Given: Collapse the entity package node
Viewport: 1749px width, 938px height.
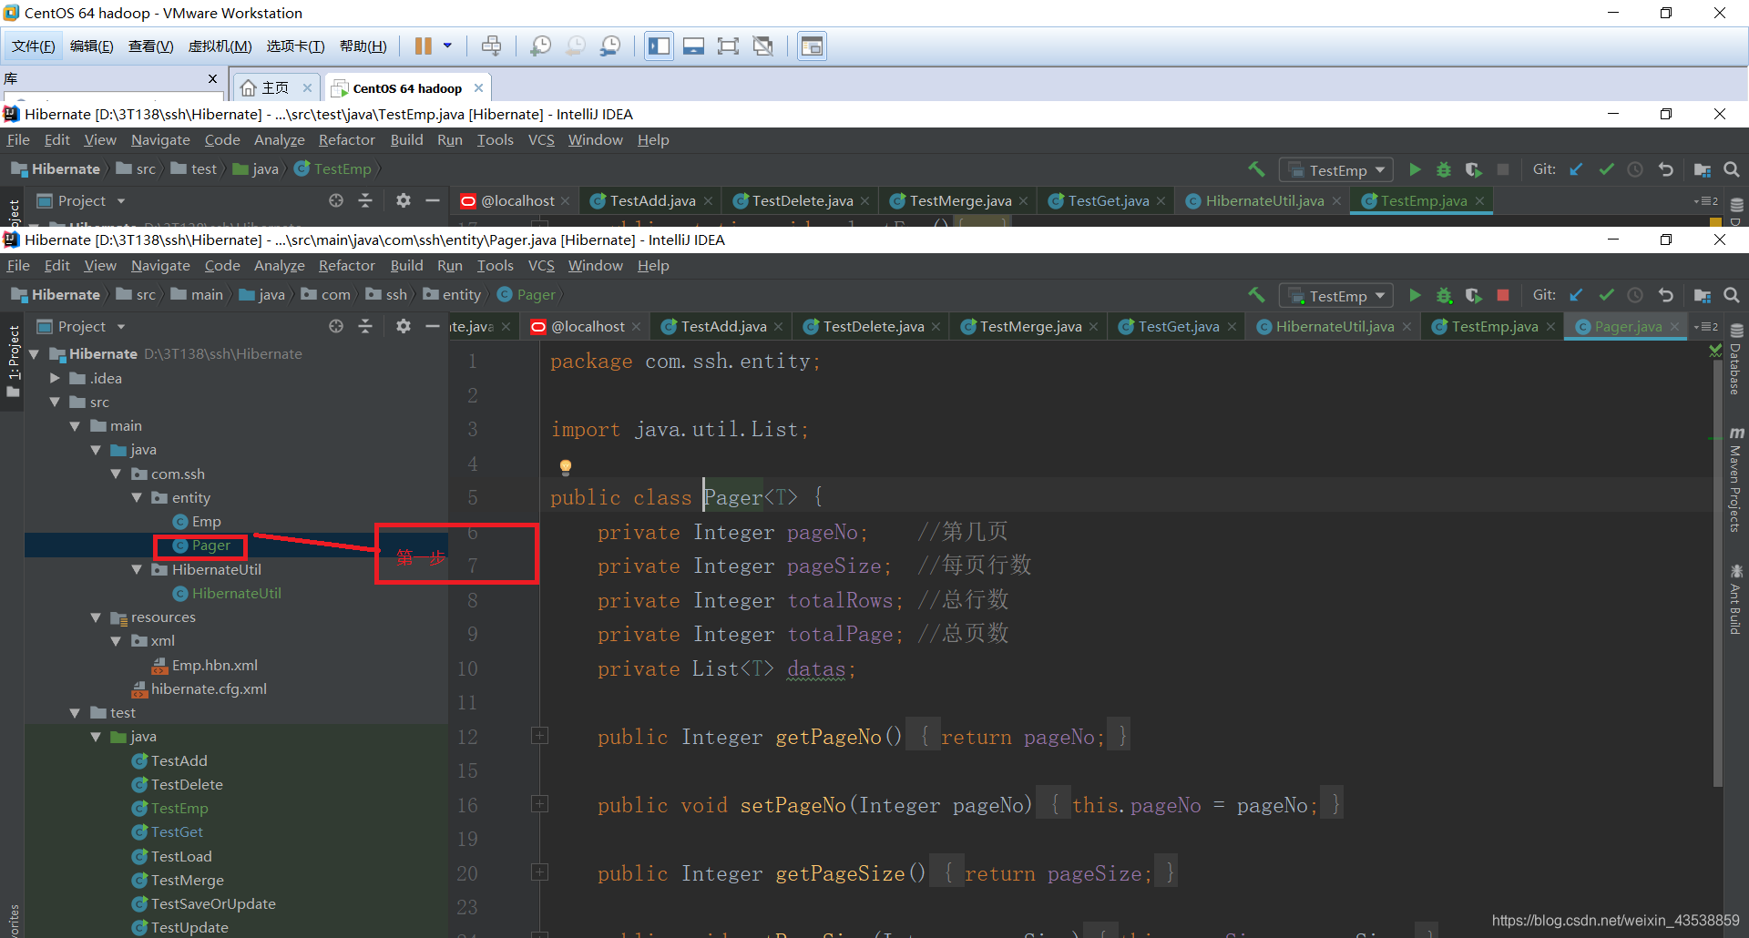Looking at the screenshot, I should (x=137, y=497).
